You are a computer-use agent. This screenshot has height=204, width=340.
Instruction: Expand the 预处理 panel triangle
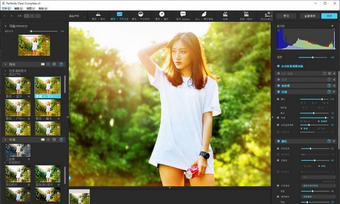(x=334, y=86)
